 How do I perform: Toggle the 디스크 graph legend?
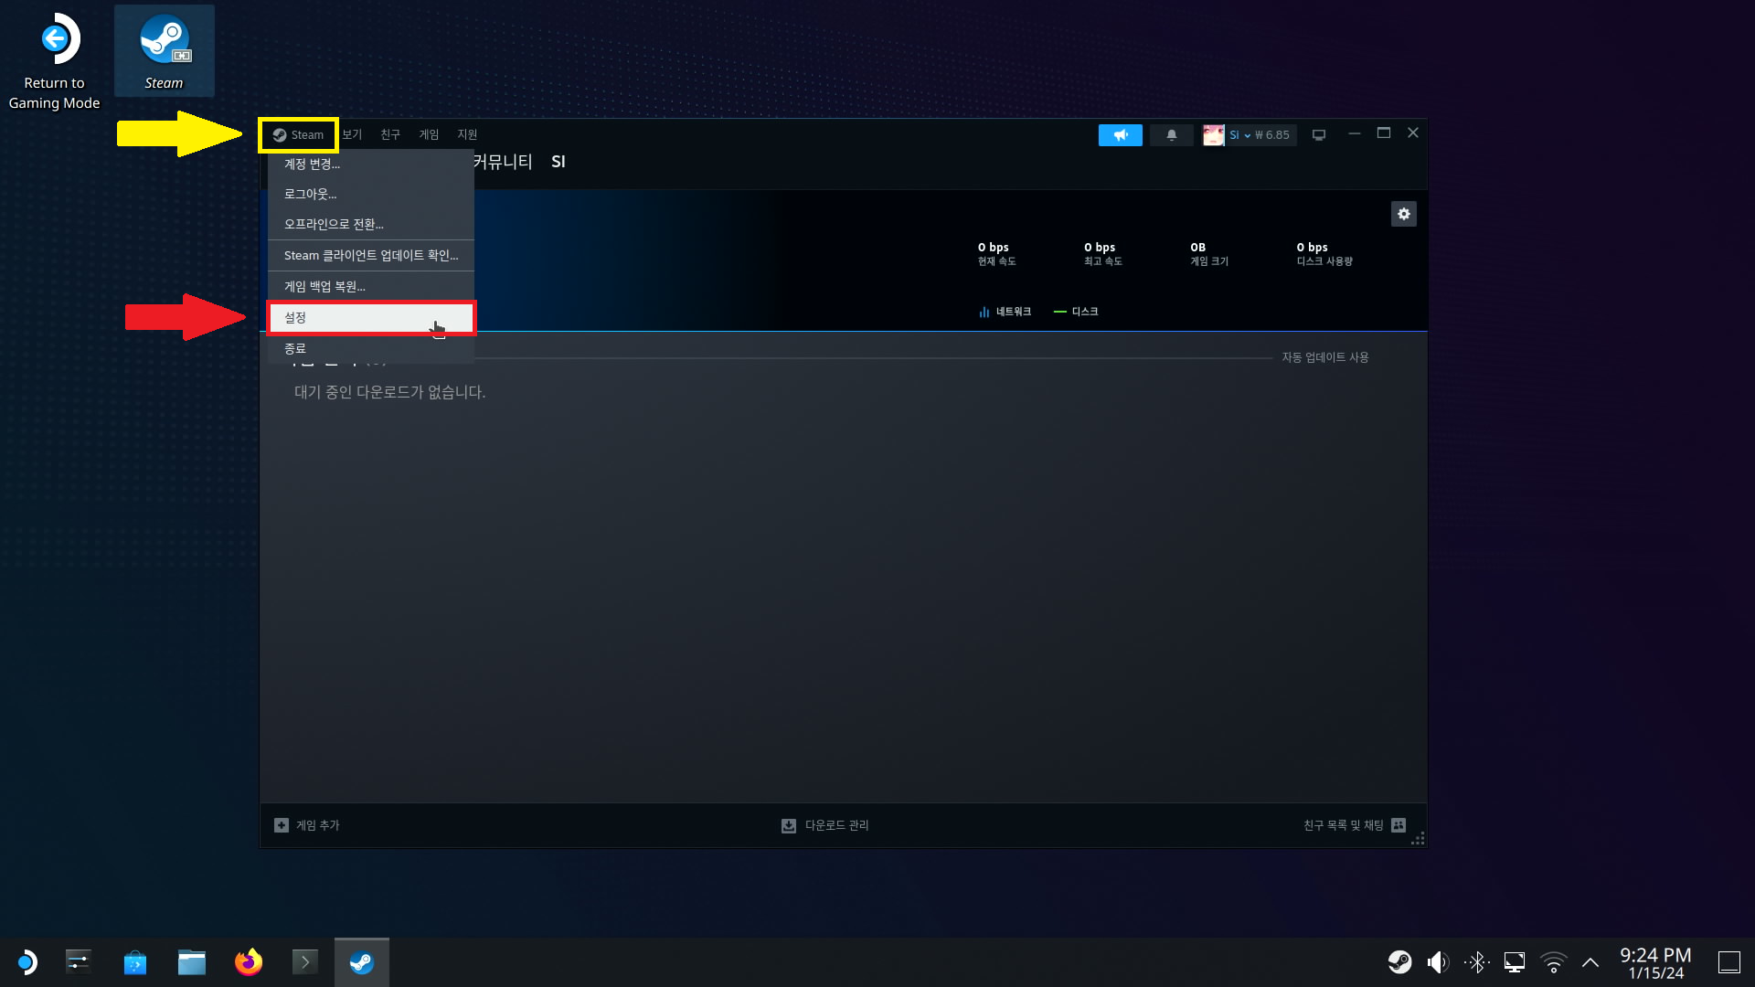click(x=1076, y=312)
